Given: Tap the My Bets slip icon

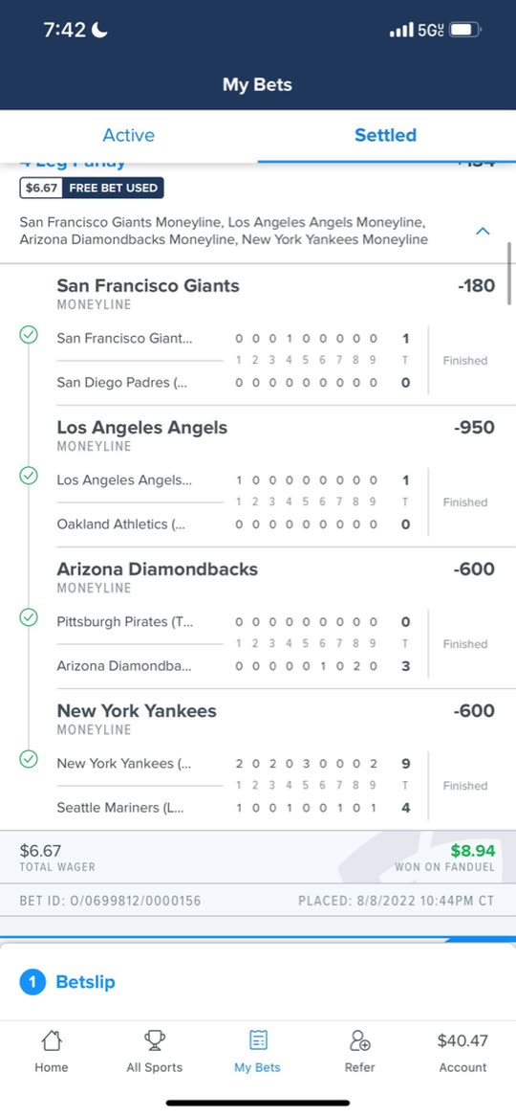Looking at the screenshot, I should 258,1041.
